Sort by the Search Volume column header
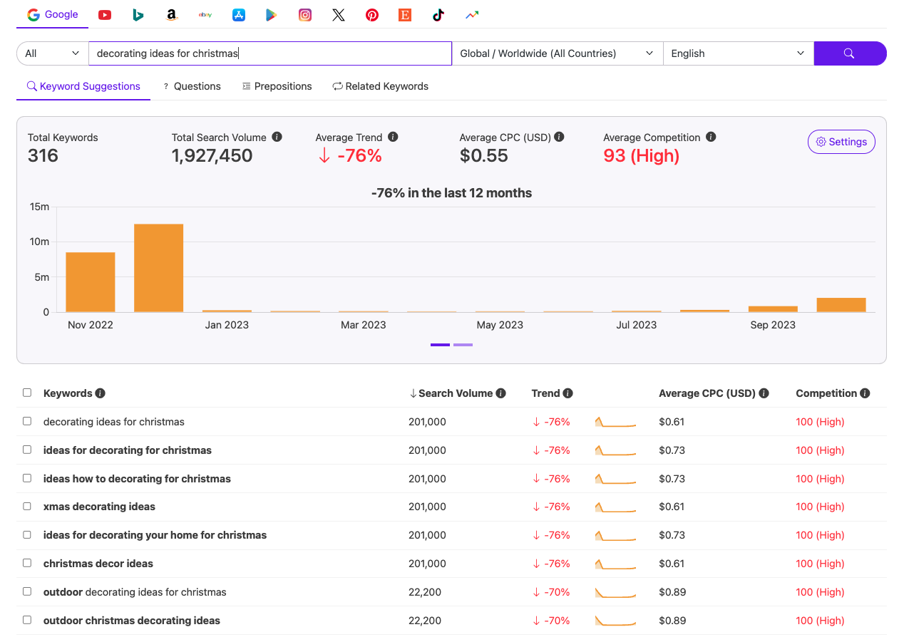The width and height of the screenshot is (904, 637). point(455,393)
